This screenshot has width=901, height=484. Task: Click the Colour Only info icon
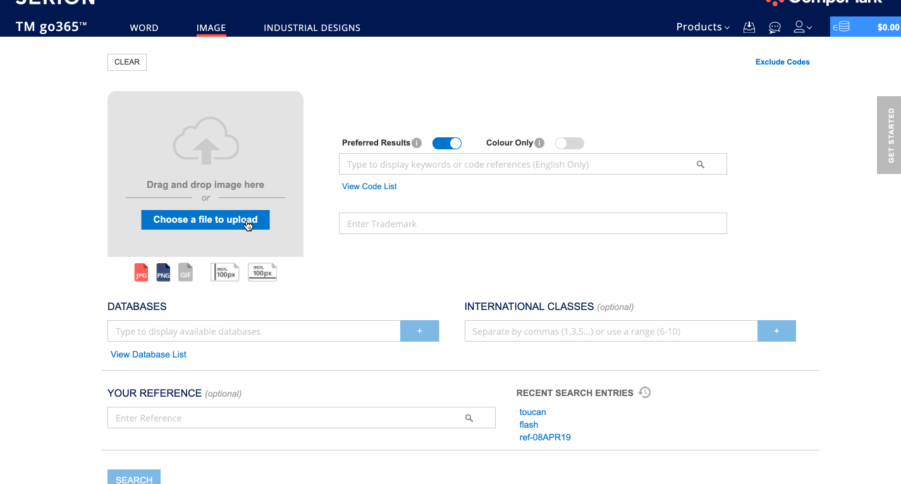click(539, 143)
